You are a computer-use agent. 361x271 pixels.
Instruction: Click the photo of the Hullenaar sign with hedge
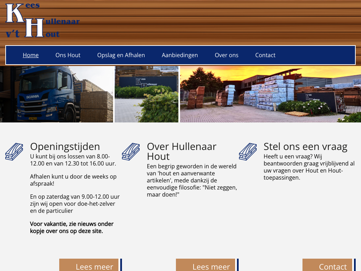147,94
